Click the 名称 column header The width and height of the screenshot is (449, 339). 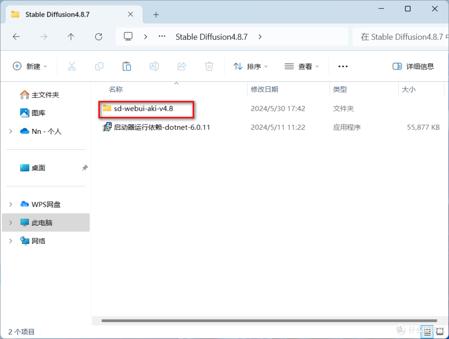(x=116, y=89)
